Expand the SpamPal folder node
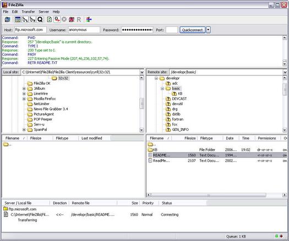The image size is (289, 241). point(24,130)
